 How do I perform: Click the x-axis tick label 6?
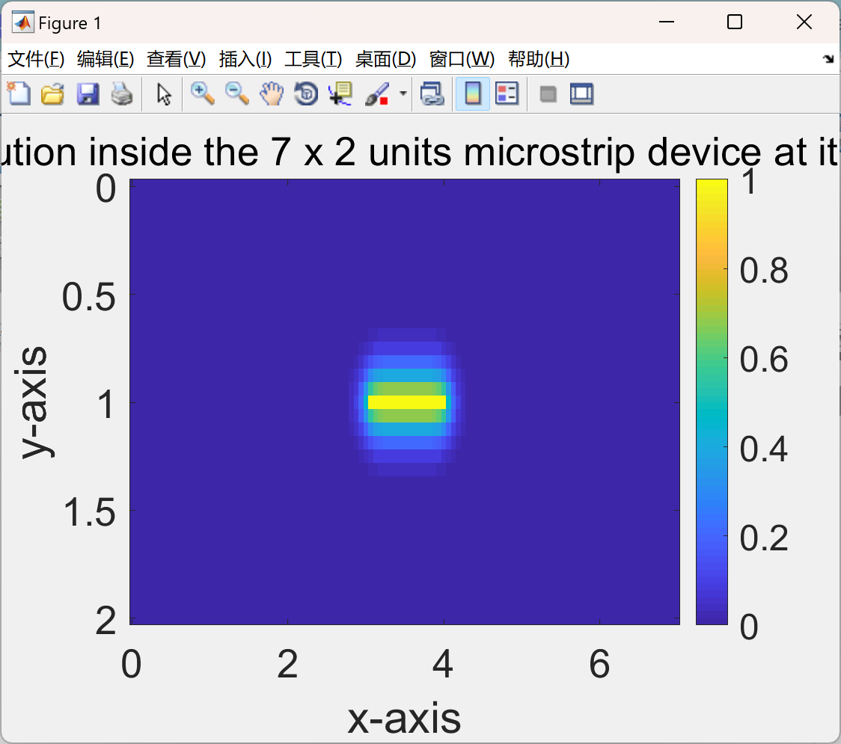tap(599, 663)
